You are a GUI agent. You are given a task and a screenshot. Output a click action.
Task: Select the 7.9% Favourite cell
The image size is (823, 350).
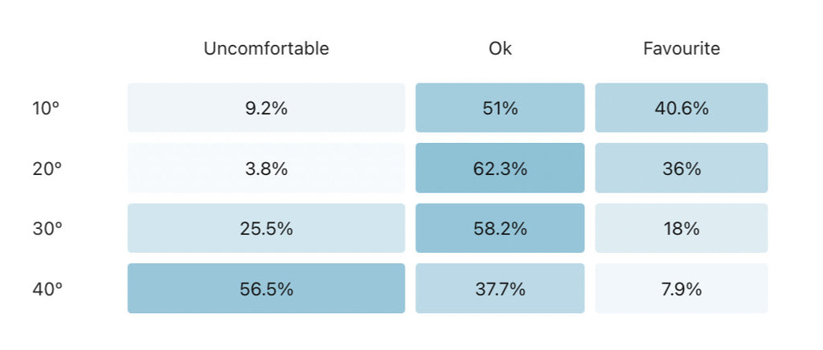682,289
